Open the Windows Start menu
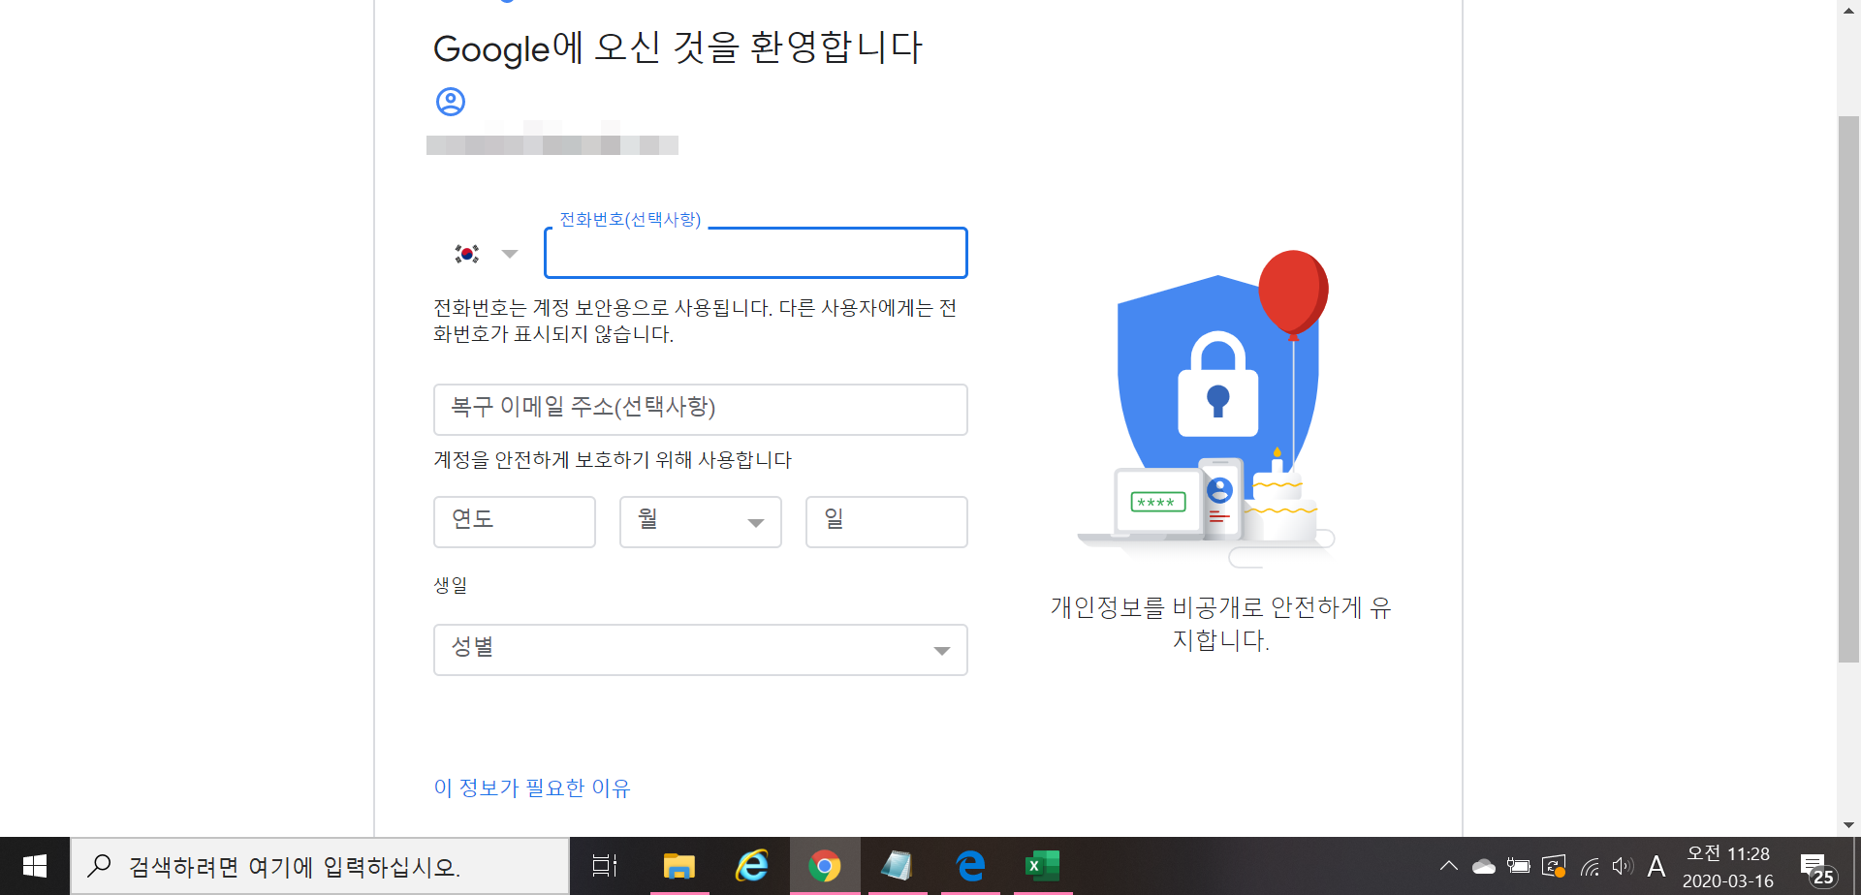This screenshot has height=895, width=1861. click(x=35, y=866)
